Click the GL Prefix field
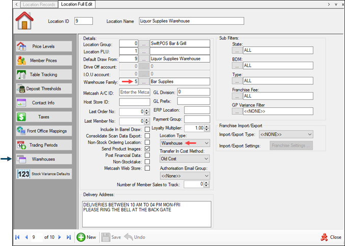This screenshot has width=345, height=246. (x=194, y=101)
